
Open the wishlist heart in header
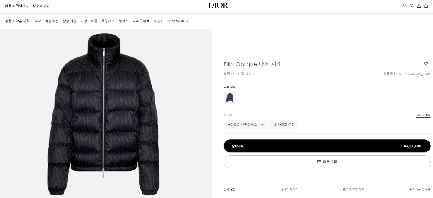(x=412, y=6)
